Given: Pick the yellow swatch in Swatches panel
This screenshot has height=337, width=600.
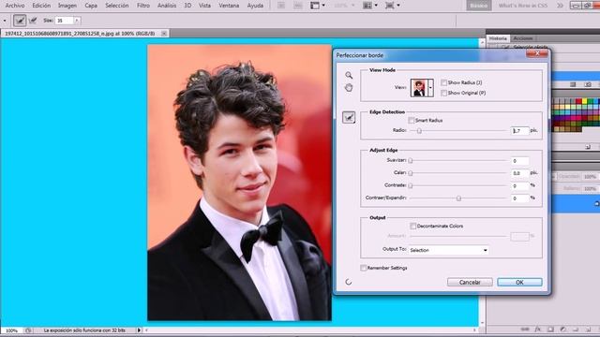Looking at the screenshot, I should [x=584, y=101].
